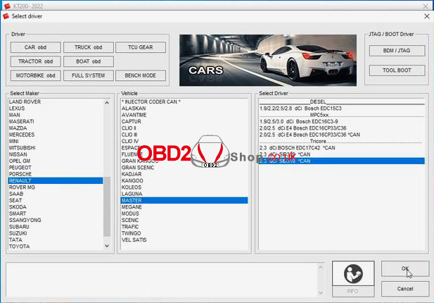The image size is (434, 303).
Task: Click the INFO book icon button
Action: pos(352,276)
